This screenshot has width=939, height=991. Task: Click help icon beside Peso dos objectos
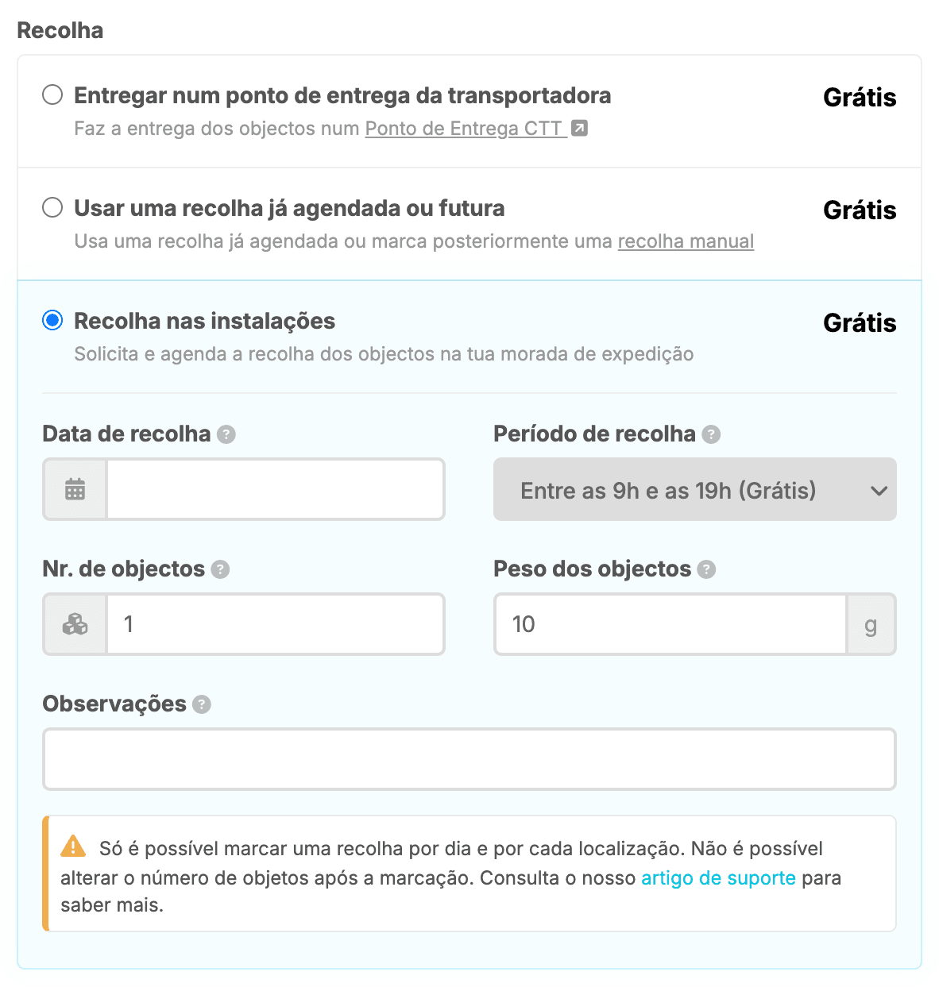point(706,569)
